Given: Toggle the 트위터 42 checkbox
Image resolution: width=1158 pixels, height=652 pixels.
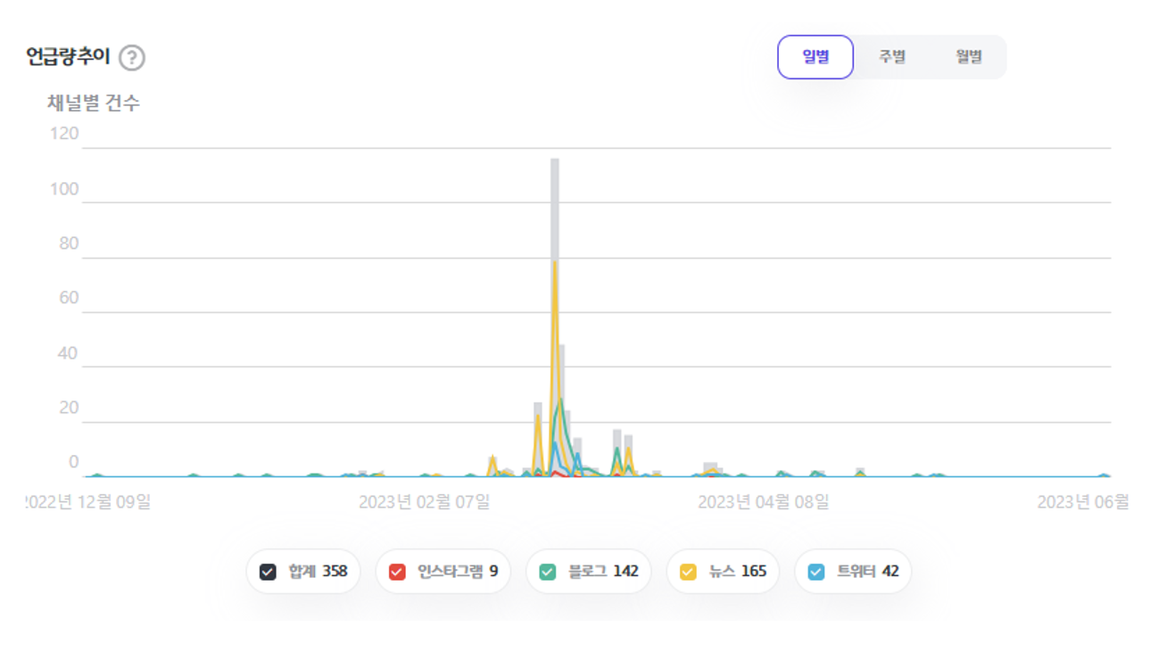Looking at the screenshot, I should (816, 572).
